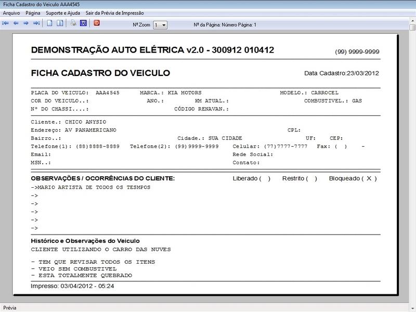Click the model value CARROCEL

point(324,93)
